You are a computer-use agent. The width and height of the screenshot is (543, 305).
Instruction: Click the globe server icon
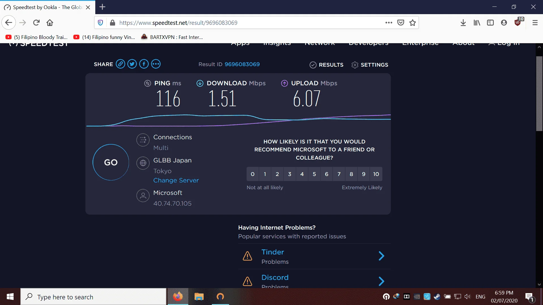[143, 163]
